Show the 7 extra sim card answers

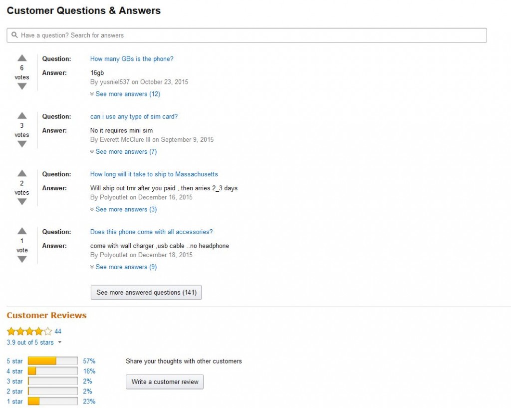tap(125, 151)
